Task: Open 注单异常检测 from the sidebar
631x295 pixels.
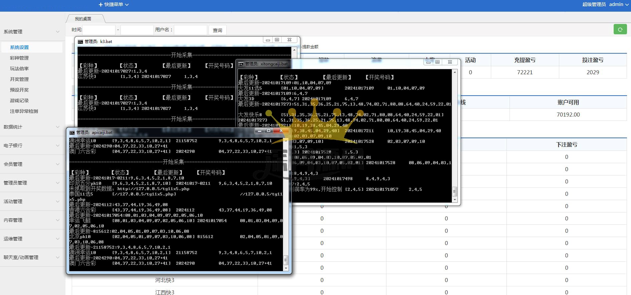Action: pyautogui.click(x=24, y=111)
